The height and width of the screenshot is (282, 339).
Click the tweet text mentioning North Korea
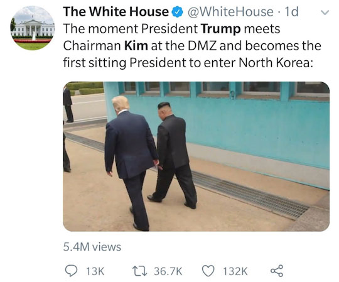[188, 63]
